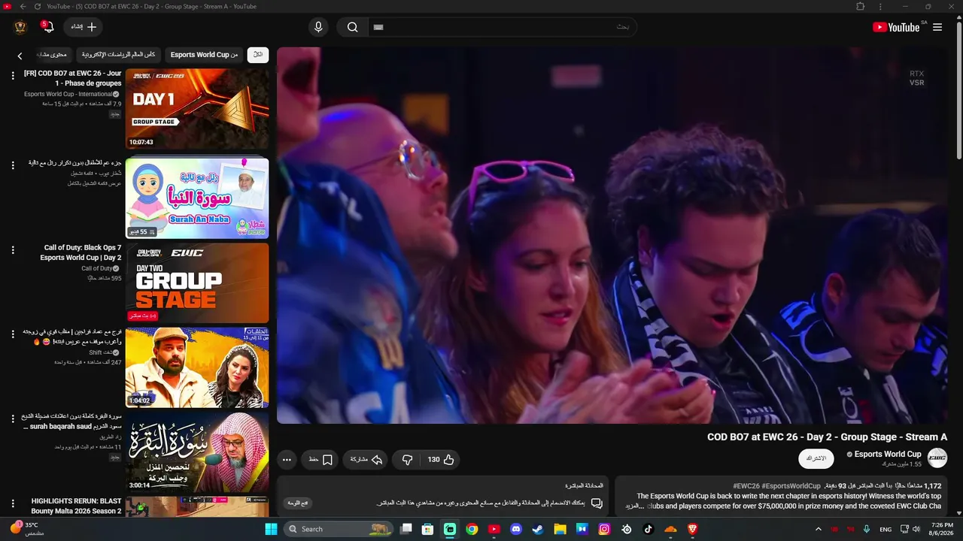Click the Create (إنشاء) plus button
Viewport: 963px width, 541px height.
[84, 27]
